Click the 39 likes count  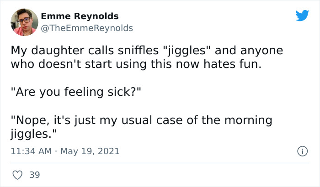[34, 175]
